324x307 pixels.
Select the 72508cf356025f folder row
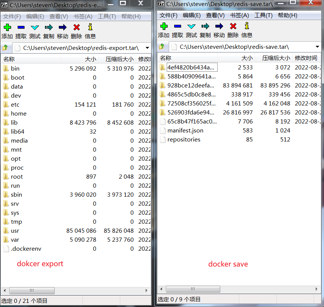point(239,103)
